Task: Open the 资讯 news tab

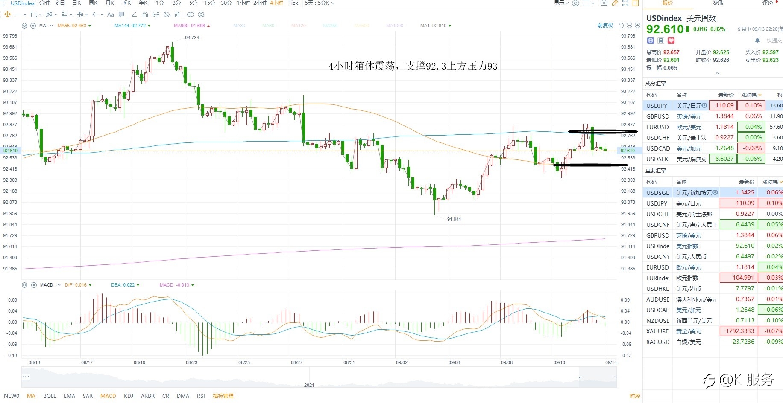Action: [x=718, y=3]
